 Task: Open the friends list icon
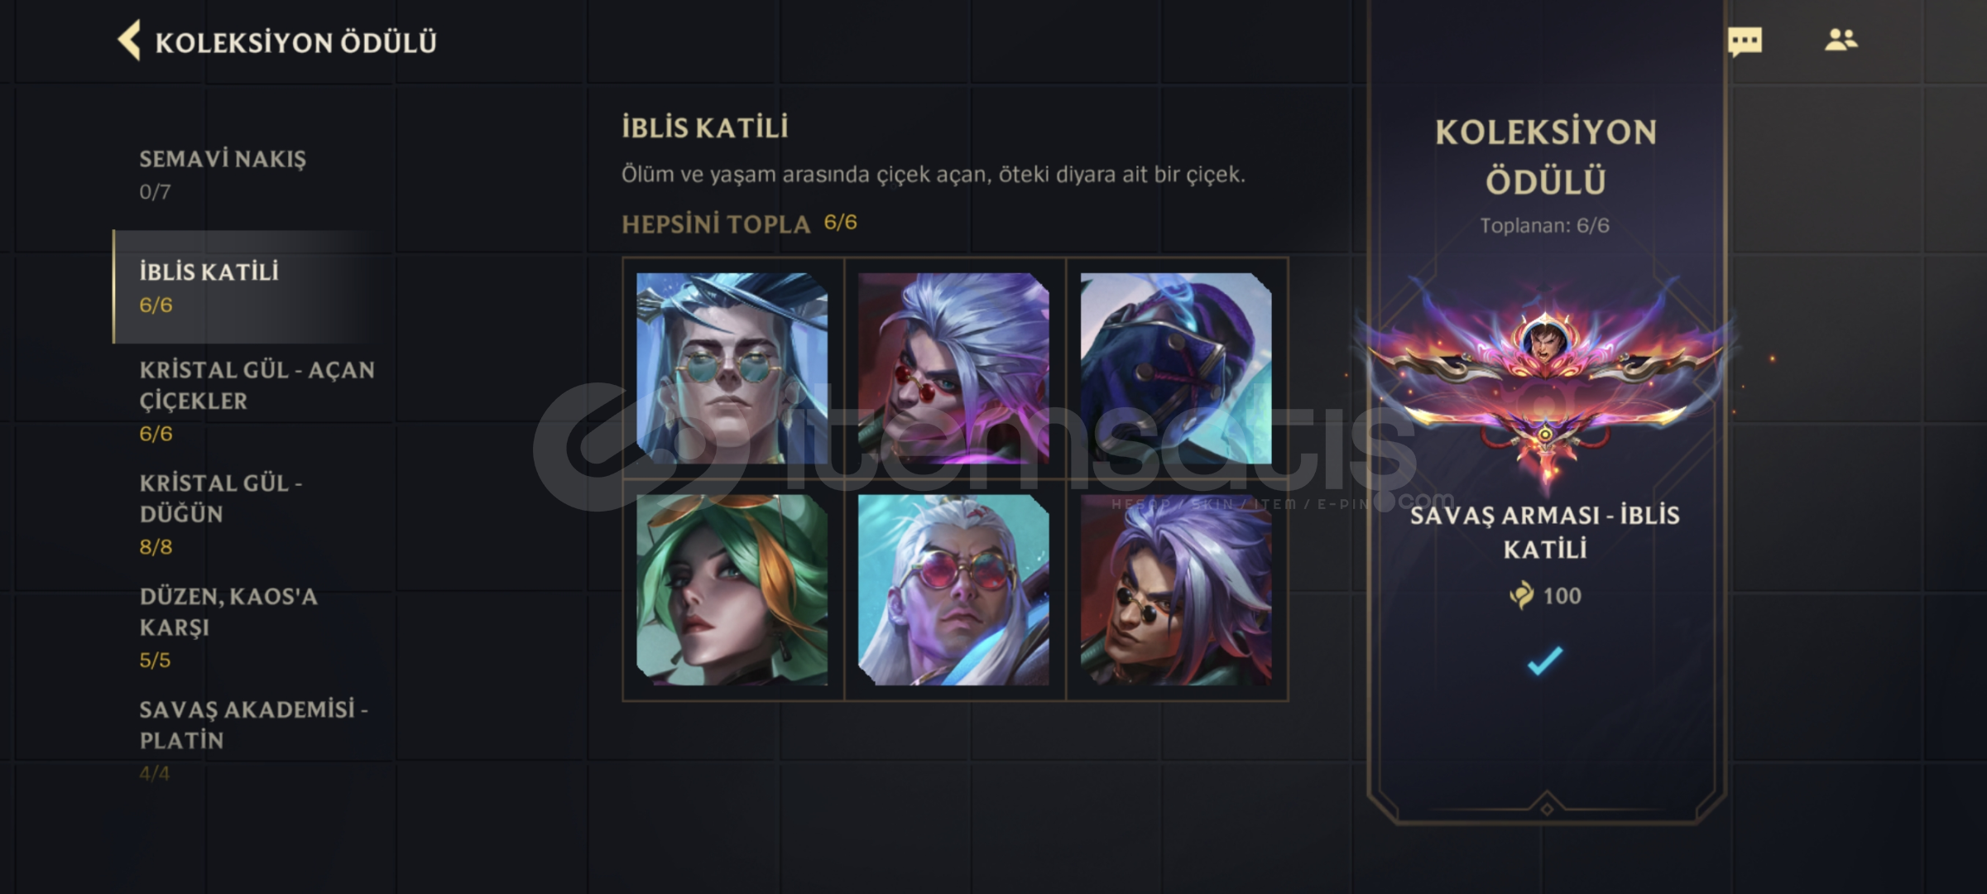[1841, 40]
